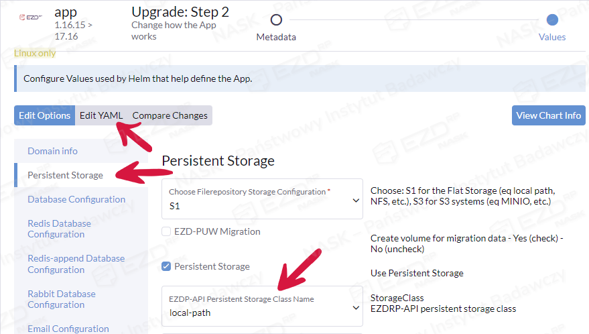Uncheck the Persistent Storage checkbox
This screenshot has height=334, width=589.
coord(167,266)
